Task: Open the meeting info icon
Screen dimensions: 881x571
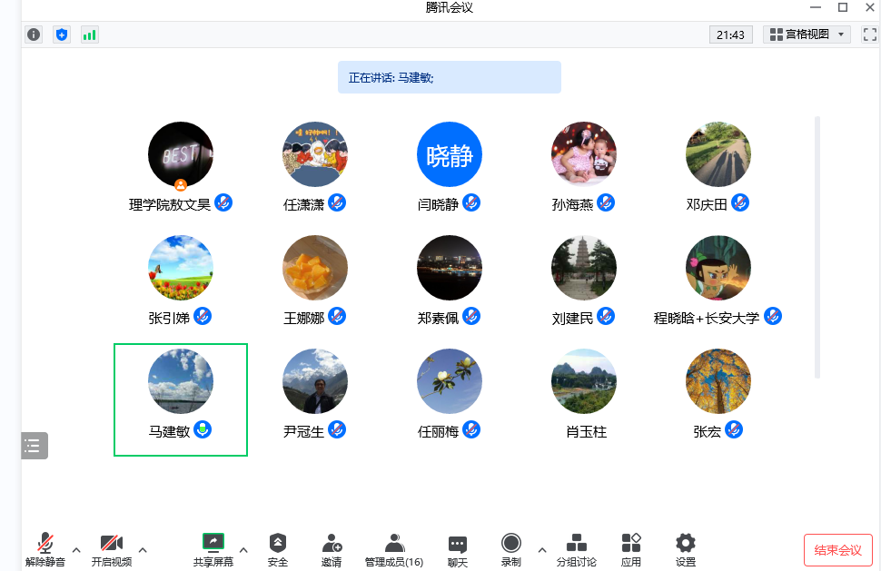Action: [x=34, y=34]
